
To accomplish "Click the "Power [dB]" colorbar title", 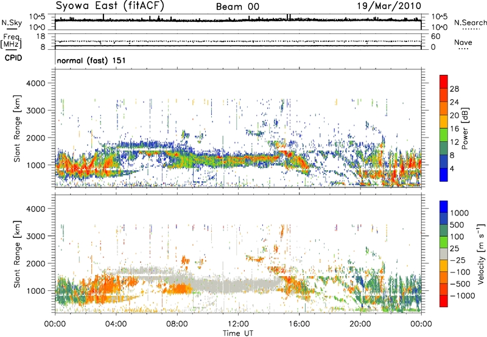I will point(464,128).
